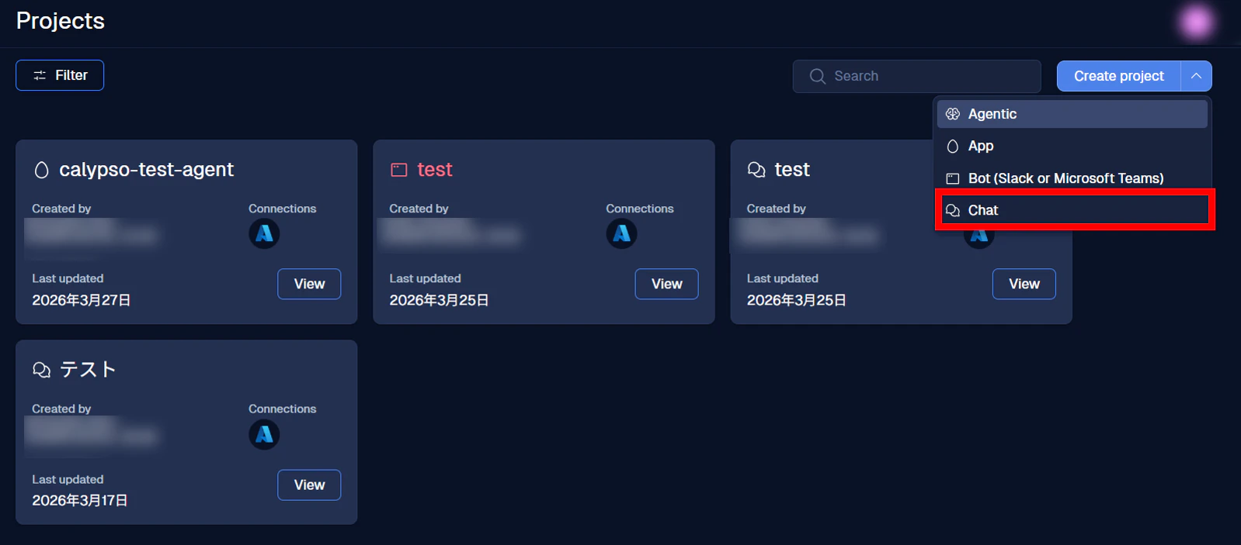
Task: Open the Filter options
Action: click(60, 75)
